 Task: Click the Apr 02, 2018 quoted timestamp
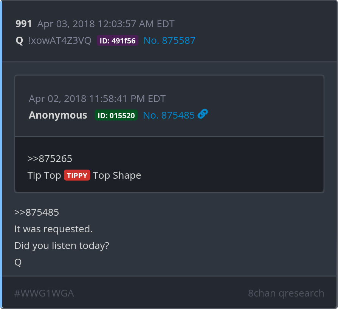[x=97, y=99]
